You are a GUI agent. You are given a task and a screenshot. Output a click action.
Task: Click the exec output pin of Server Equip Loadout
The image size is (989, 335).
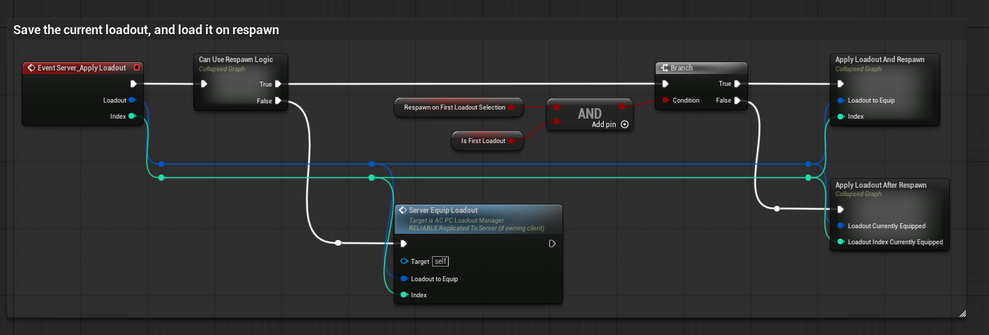click(552, 244)
